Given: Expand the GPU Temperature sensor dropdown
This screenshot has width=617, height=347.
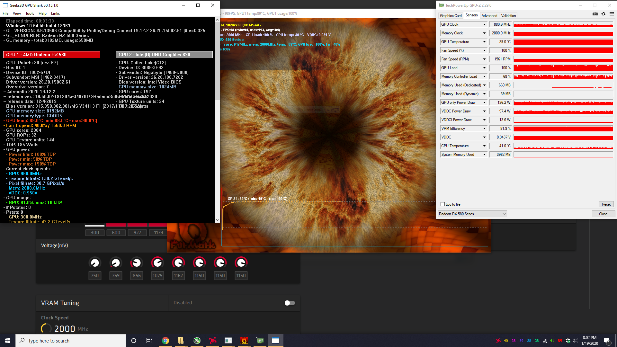Looking at the screenshot, I should tap(484, 42).
